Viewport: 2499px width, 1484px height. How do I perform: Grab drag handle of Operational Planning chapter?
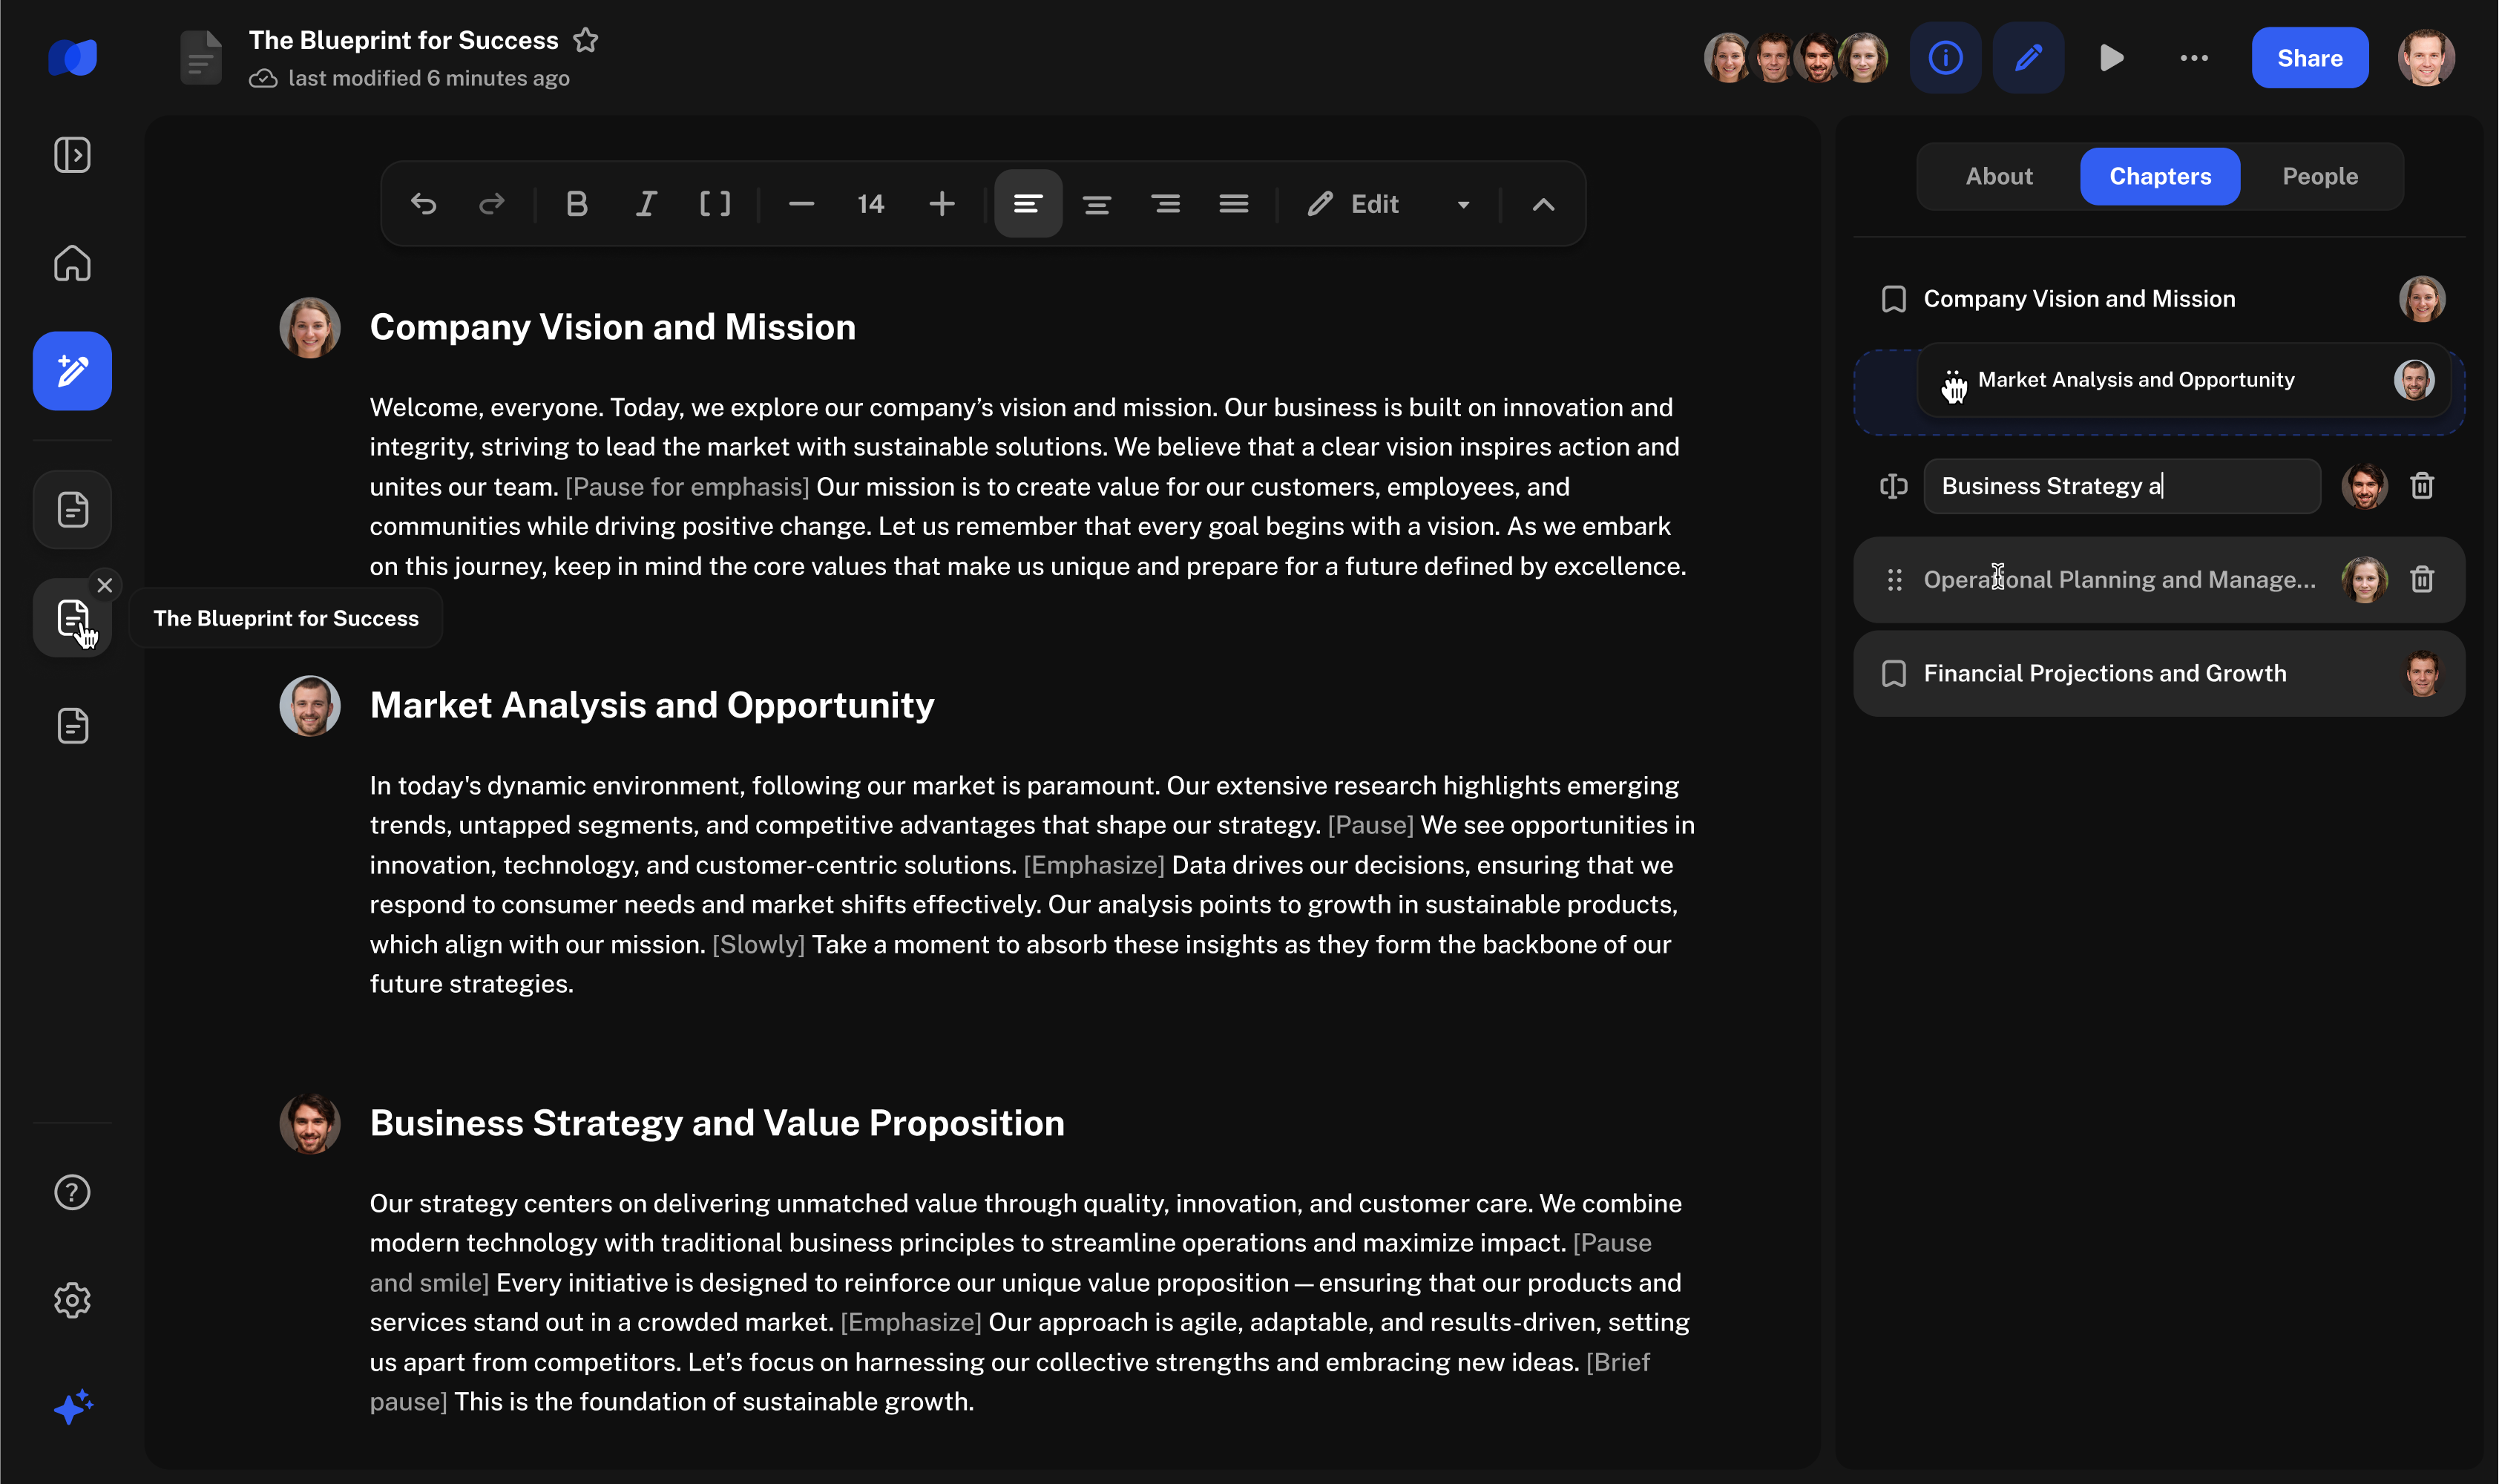[x=1894, y=580]
